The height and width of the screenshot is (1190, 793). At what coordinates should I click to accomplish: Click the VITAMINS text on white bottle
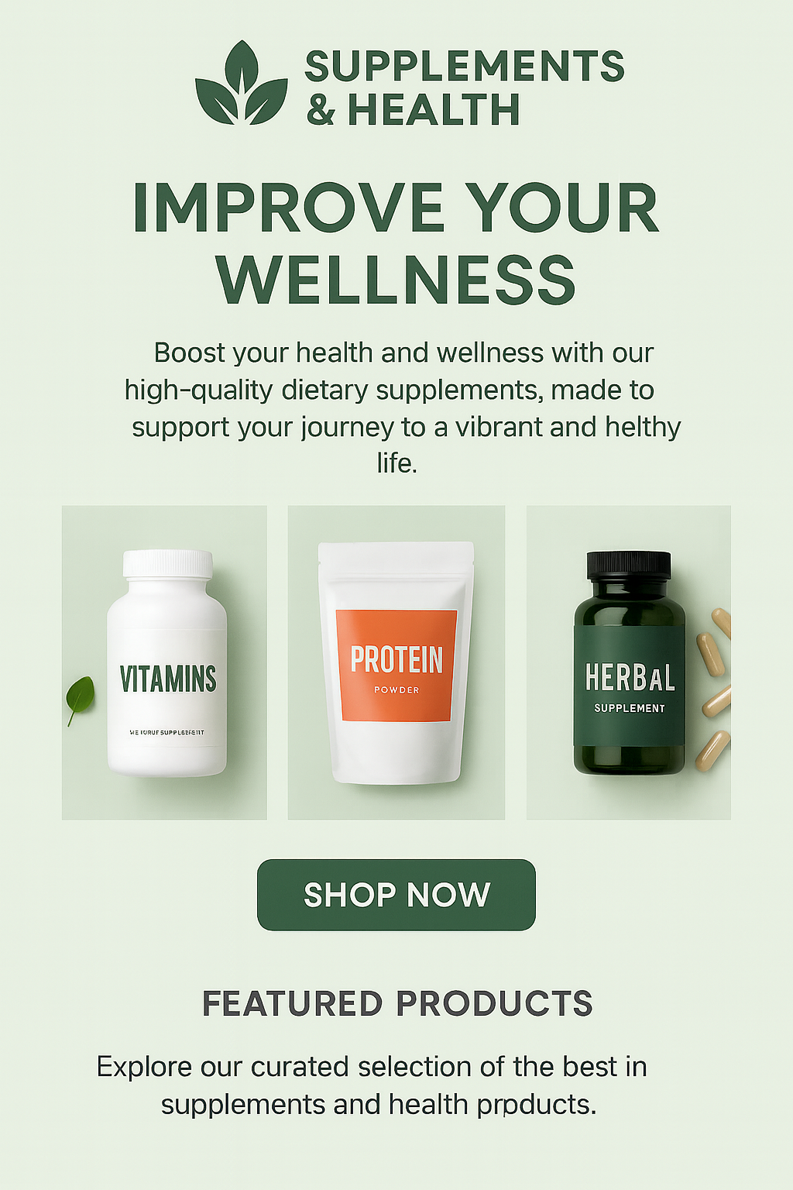click(168, 679)
